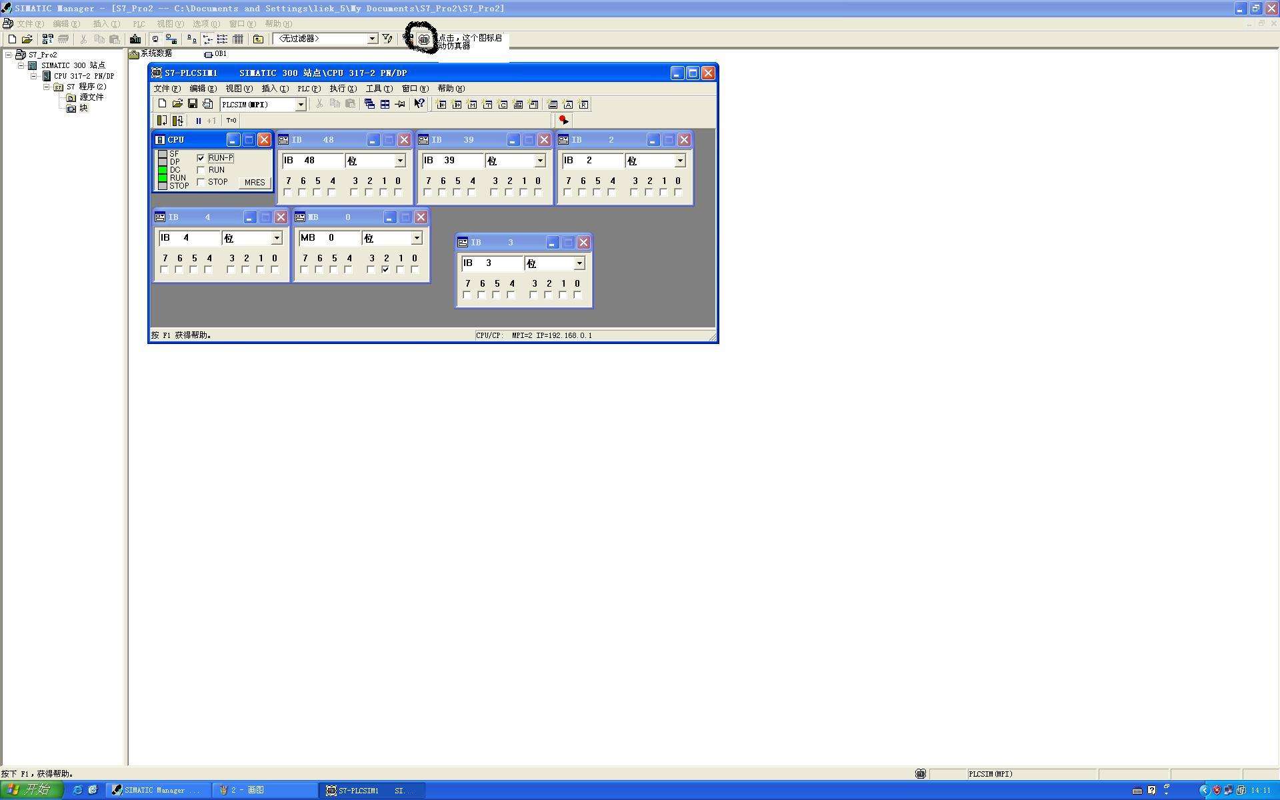Toggle RUN mode radio button
The width and height of the screenshot is (1280, 800).
pyautogui.click(x=203, y=169)
